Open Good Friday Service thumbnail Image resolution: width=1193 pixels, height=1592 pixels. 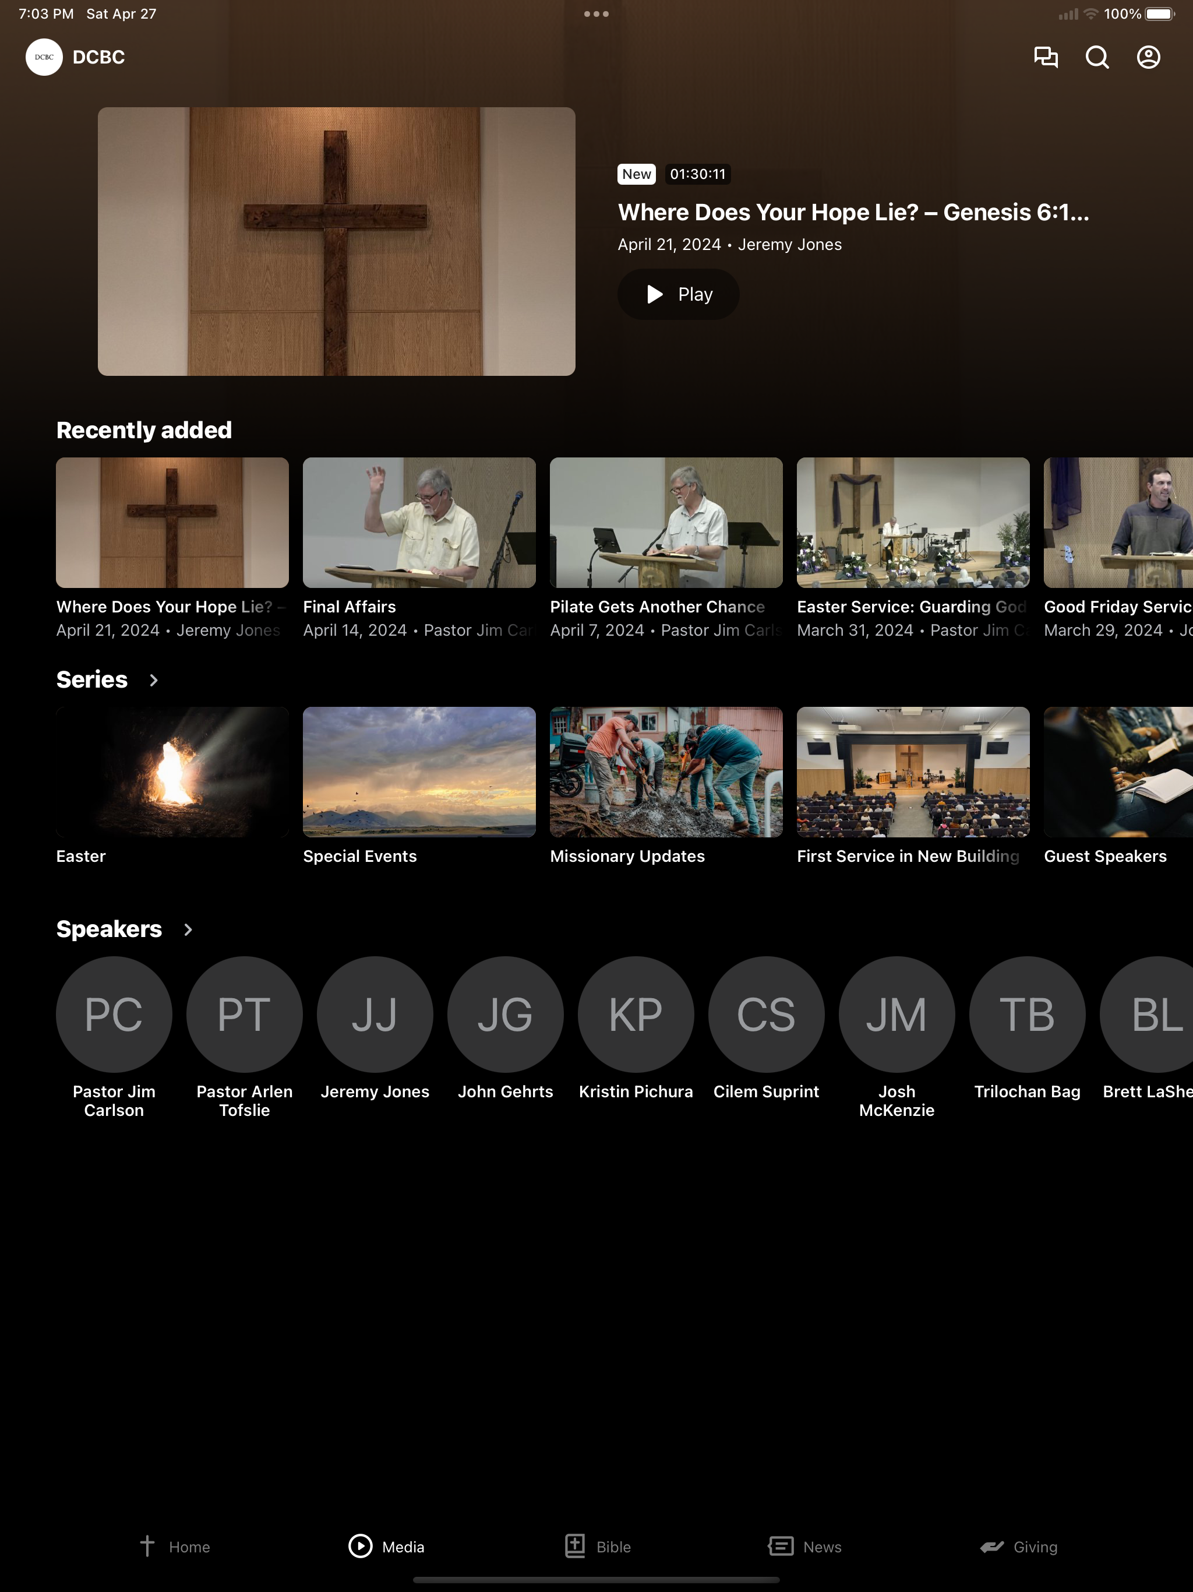point(1118,523)
